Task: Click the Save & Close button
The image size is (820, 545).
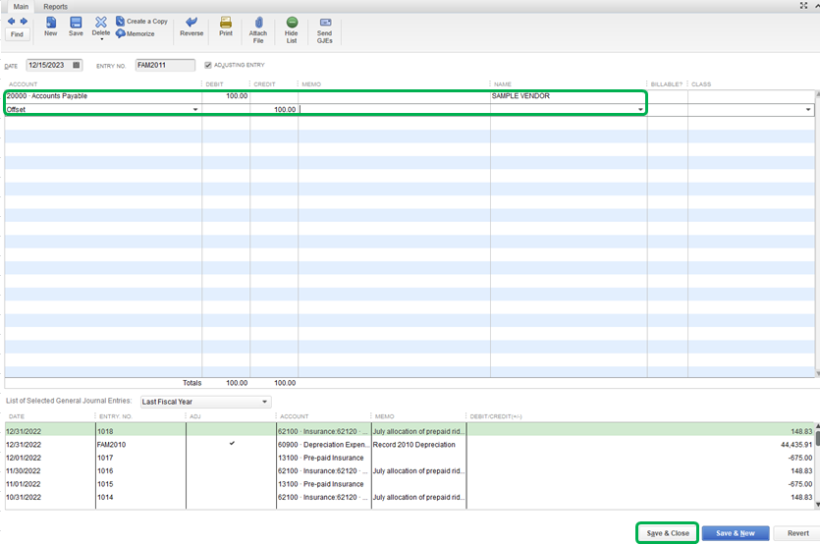Action: [x=666, y=533]
